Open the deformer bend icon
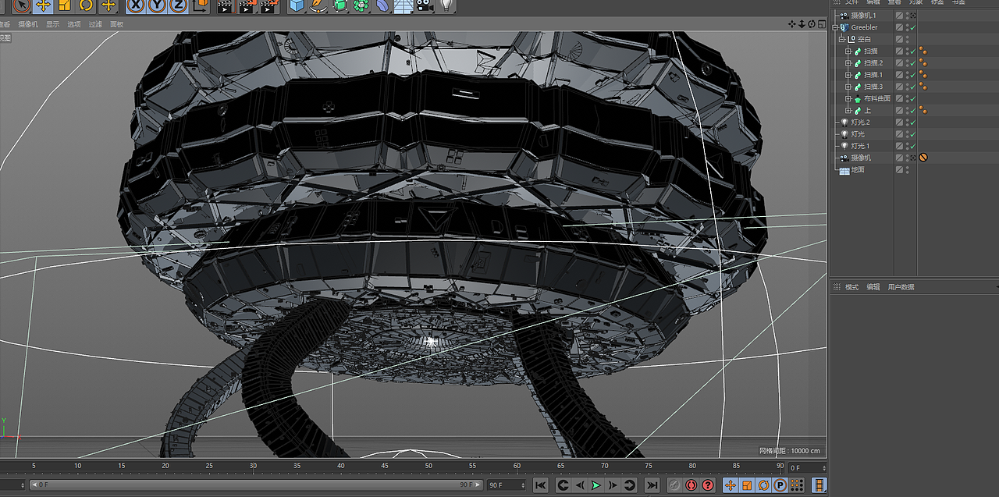Image resolution: width=999 pixels, height=497 pixels. pos(382,5)
